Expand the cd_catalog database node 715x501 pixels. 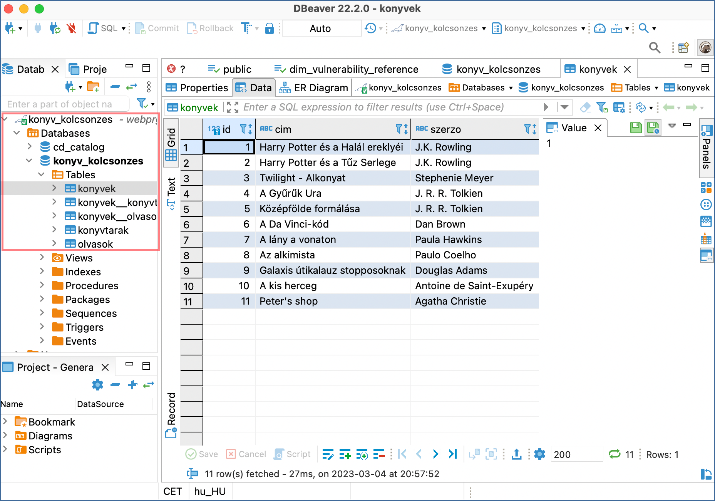[30, 147]
